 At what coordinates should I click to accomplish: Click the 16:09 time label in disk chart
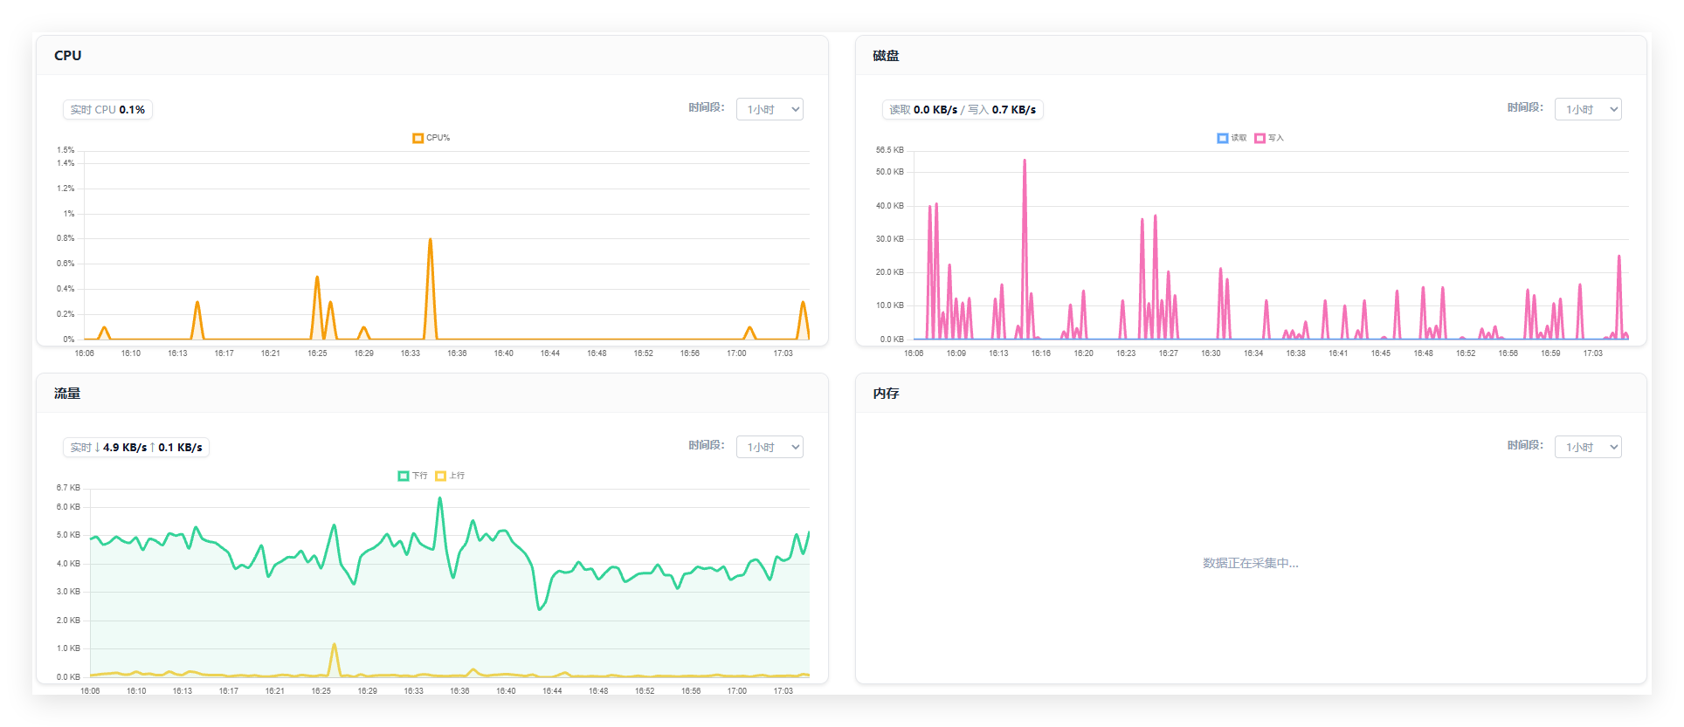coord(956,353)
